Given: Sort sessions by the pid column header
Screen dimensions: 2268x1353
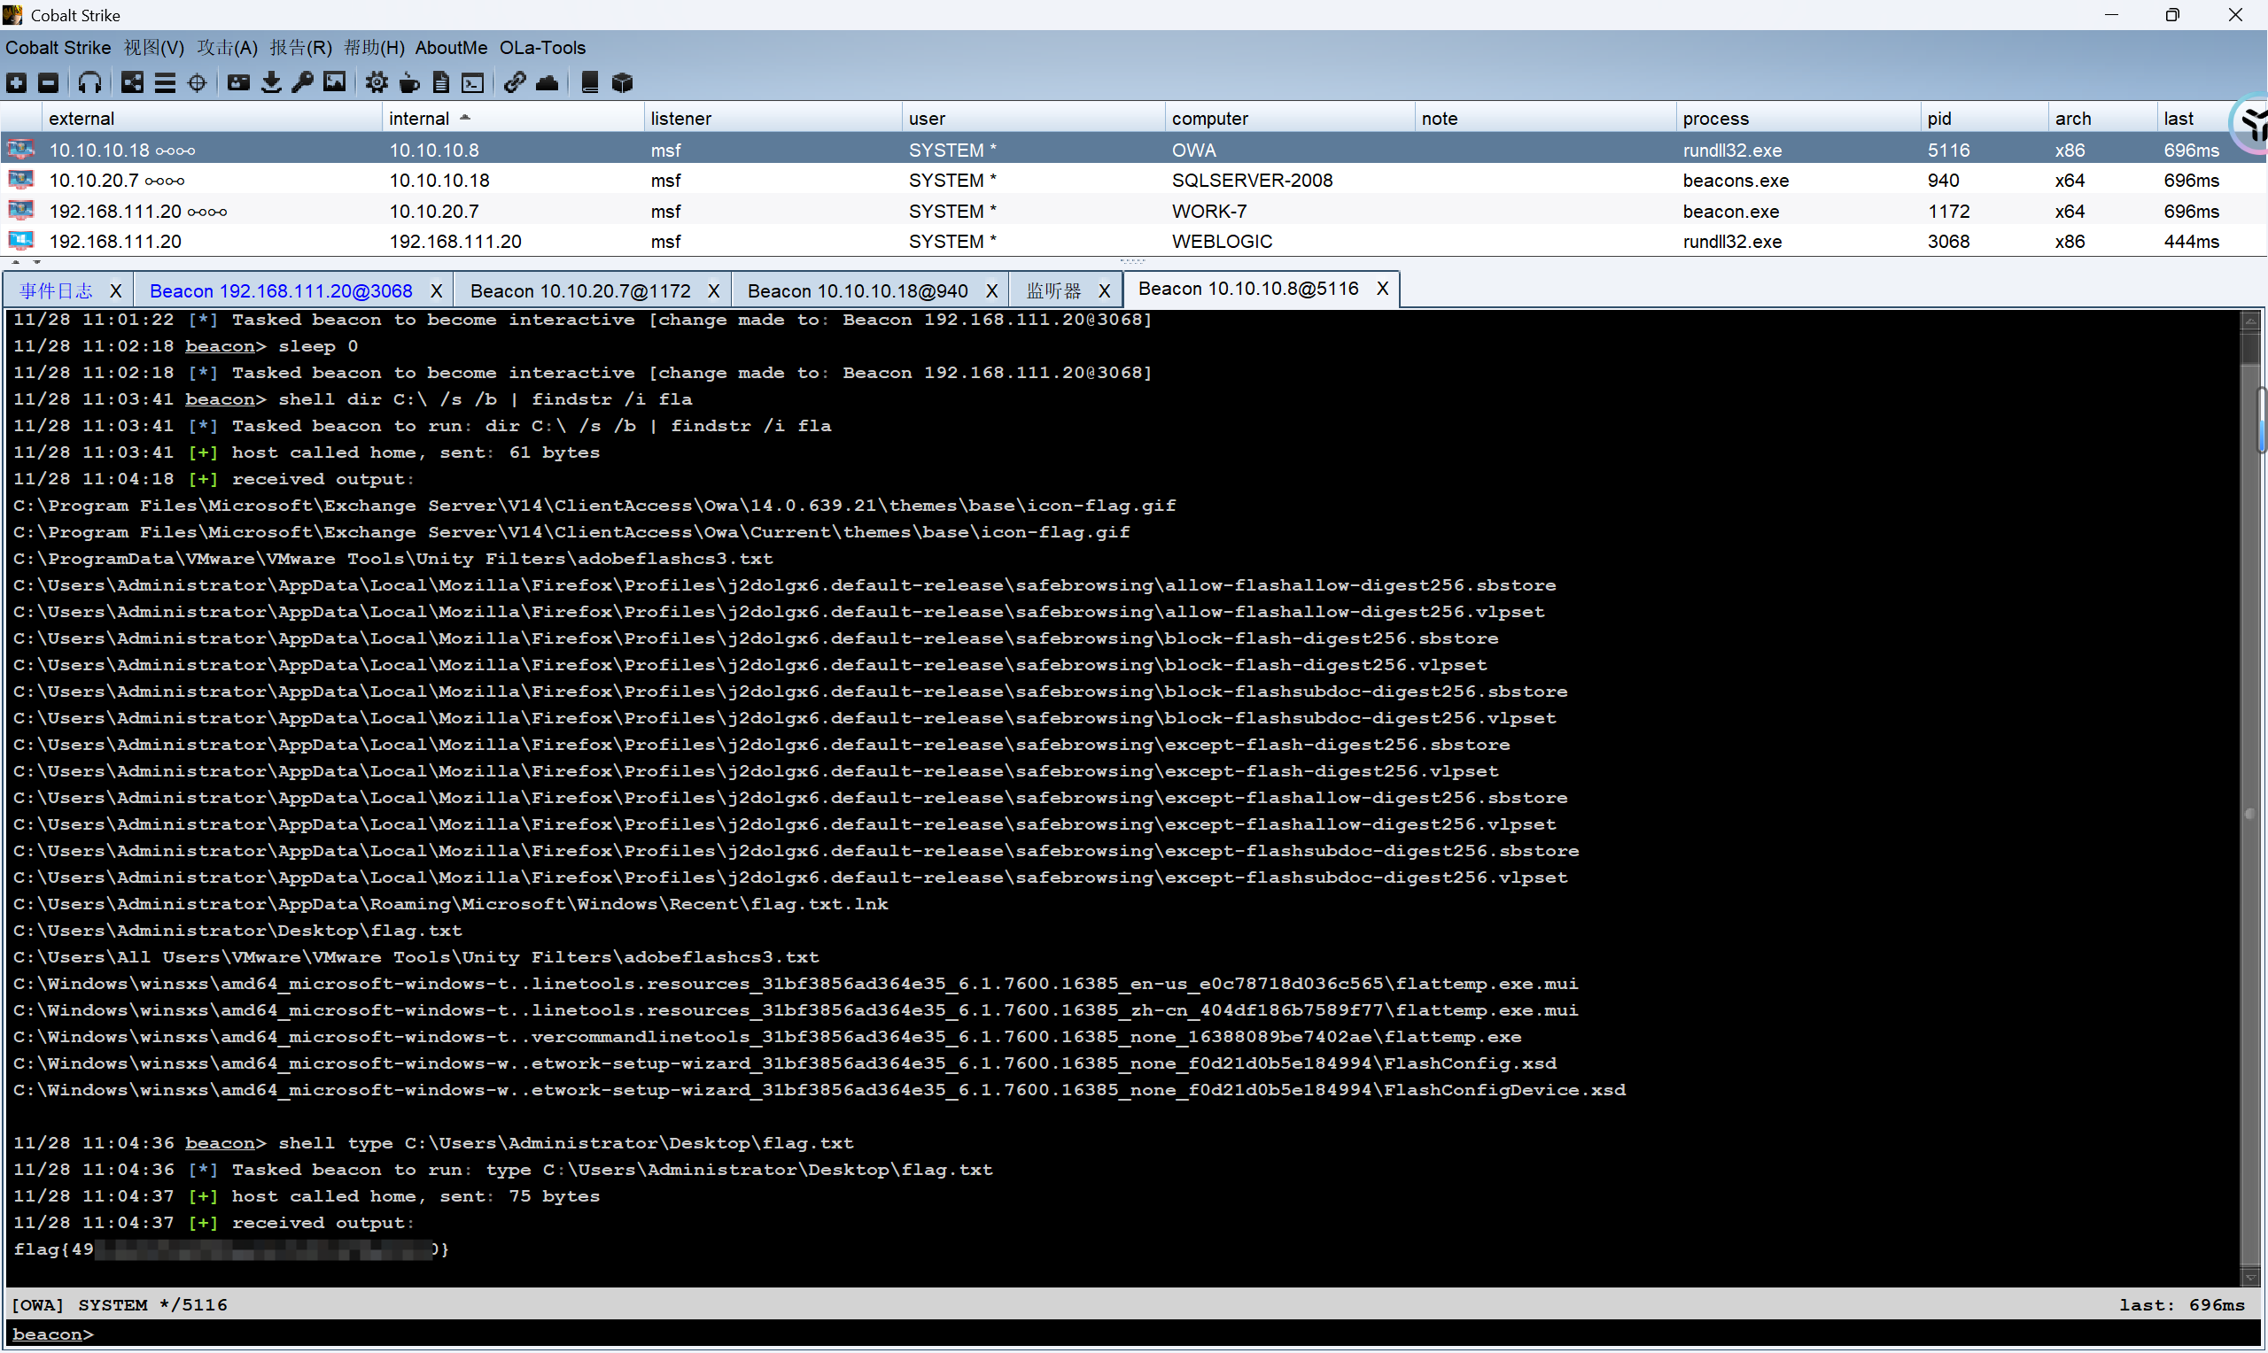Looking at the screenshot, I should pos(1938,119).
